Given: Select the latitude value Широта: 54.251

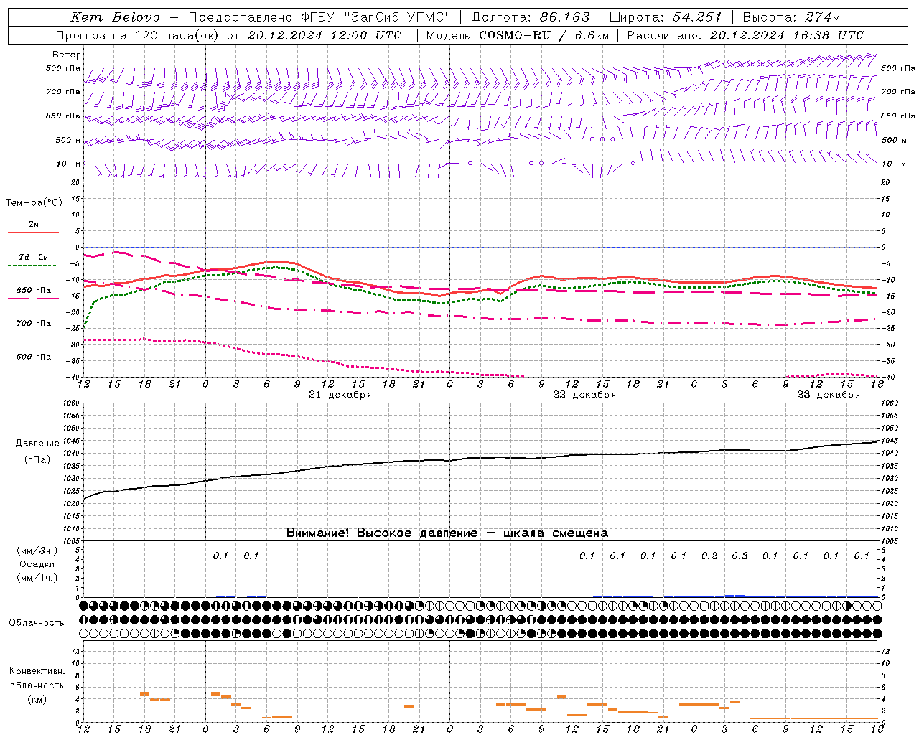Looking at the screenshot, I should tap(665, 17).
